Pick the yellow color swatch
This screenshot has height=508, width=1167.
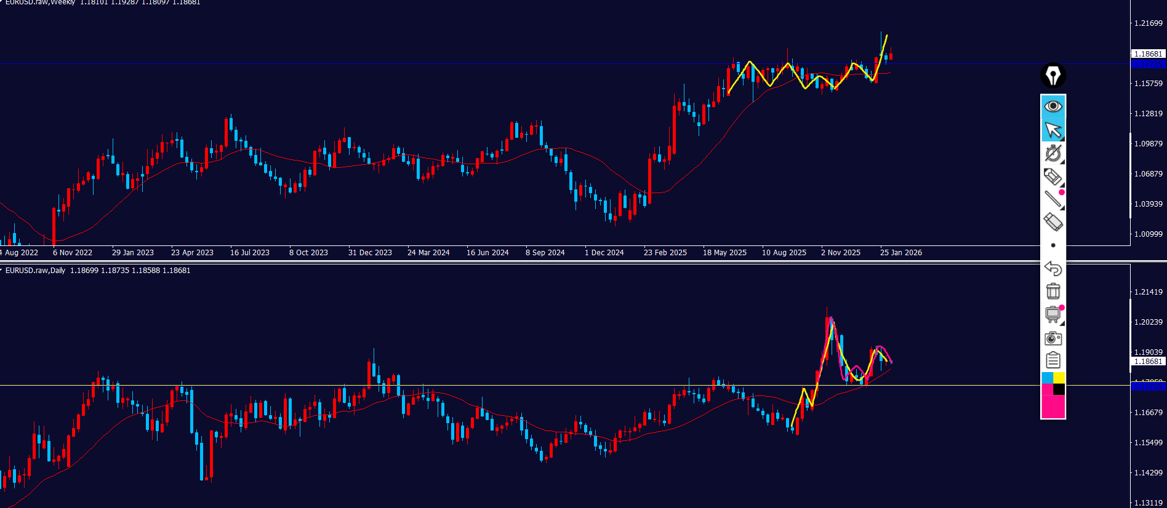(x=1059, y=378)
